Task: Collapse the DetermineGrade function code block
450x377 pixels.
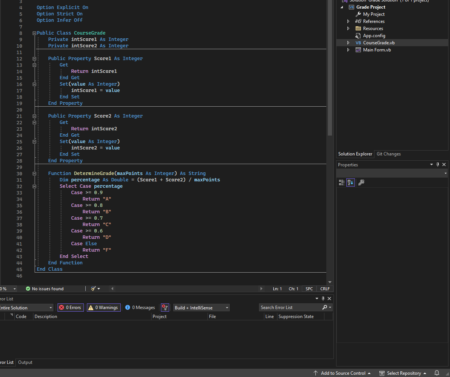Action: tap(34, 173)
